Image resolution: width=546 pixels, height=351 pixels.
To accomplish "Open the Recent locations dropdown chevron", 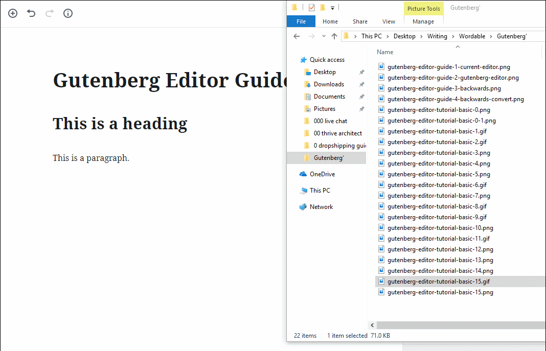I will click(x=324, y=36).
